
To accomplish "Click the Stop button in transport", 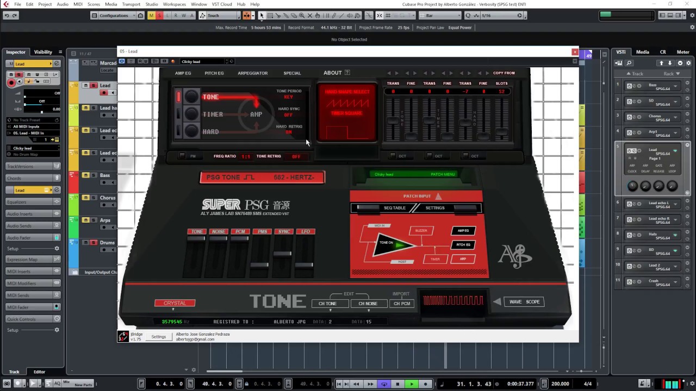I will [397, 384].
